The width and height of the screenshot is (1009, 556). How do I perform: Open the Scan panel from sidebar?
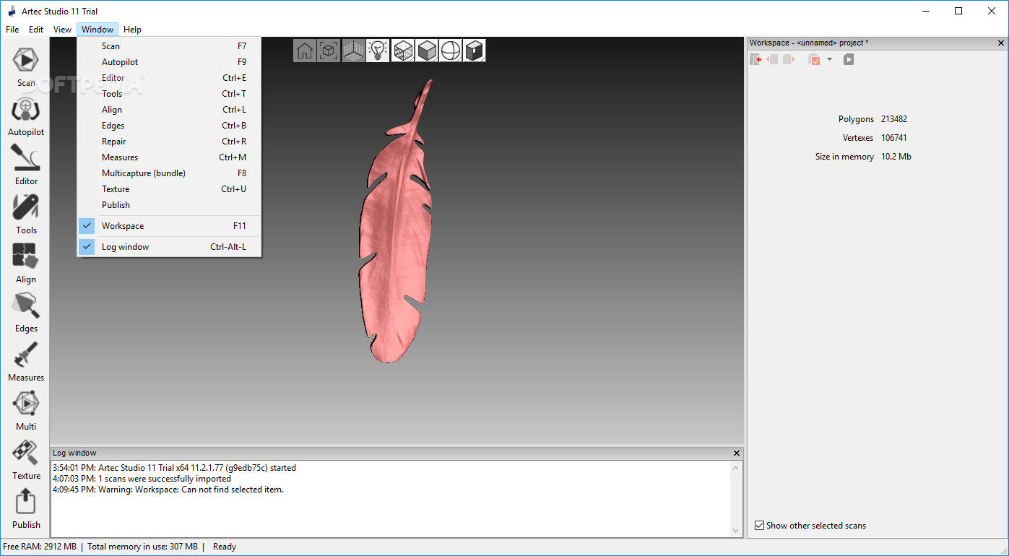pos(26,65)
